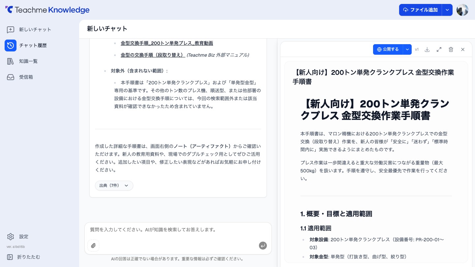Download the note with the download icon
Screen dimensions: 475x267
pos(427,49)
